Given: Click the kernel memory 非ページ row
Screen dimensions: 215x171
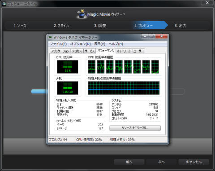Looking at the screenshot, I should coord(80,128).
